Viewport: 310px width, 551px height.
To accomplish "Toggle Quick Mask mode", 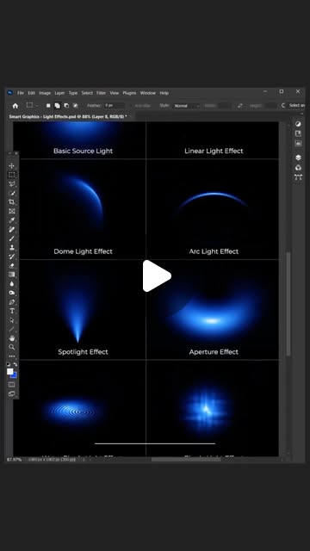I will tap(12, 385).
